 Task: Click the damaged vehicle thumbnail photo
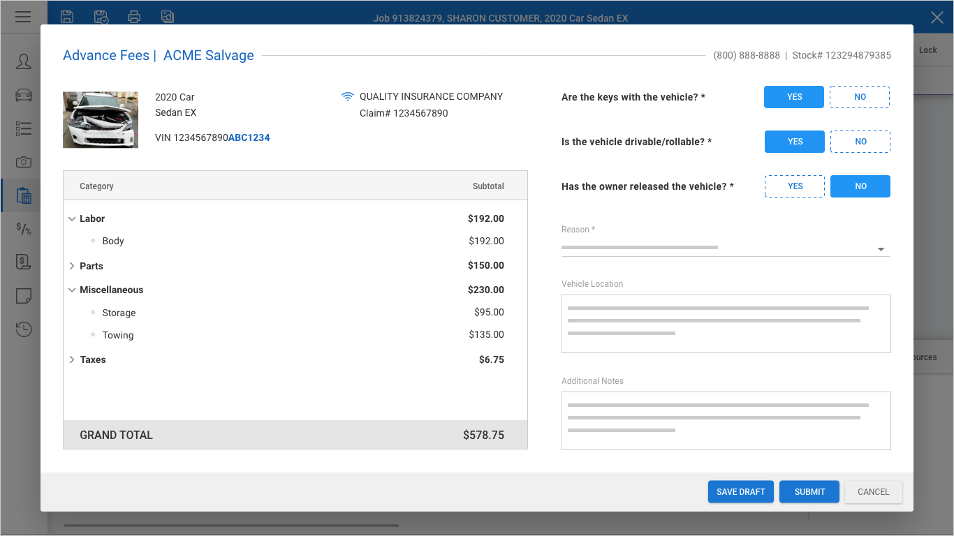coord(101,120)
